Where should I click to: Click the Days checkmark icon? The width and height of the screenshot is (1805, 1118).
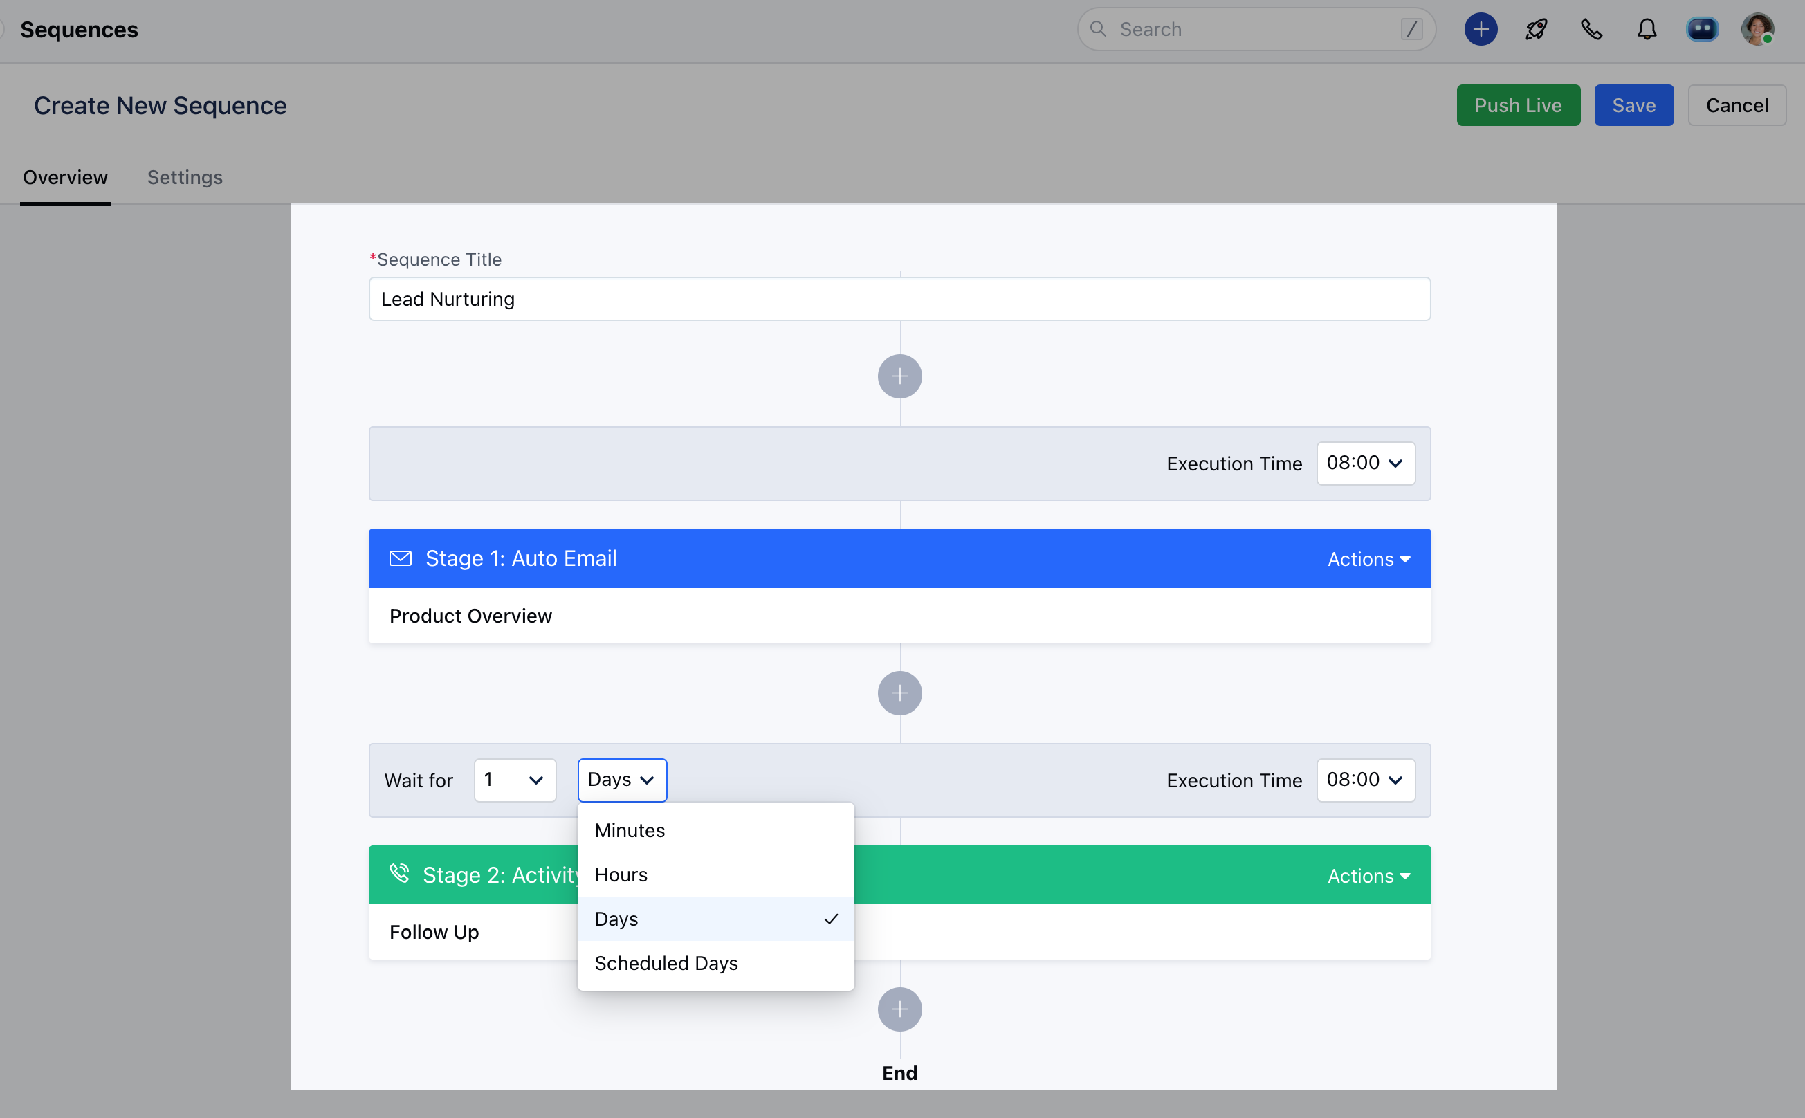[x=830, y=919]
